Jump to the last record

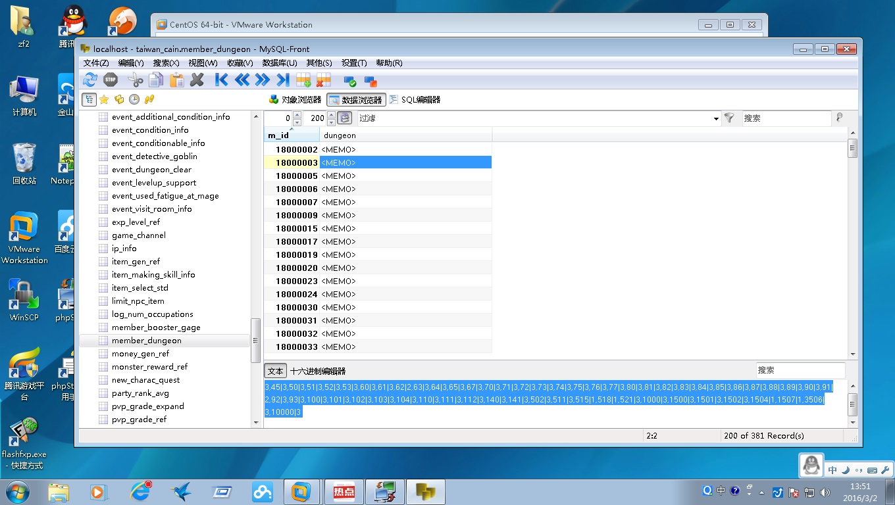283,80
